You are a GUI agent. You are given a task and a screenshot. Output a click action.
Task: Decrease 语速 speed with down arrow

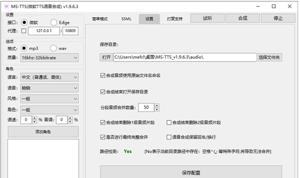34,122
